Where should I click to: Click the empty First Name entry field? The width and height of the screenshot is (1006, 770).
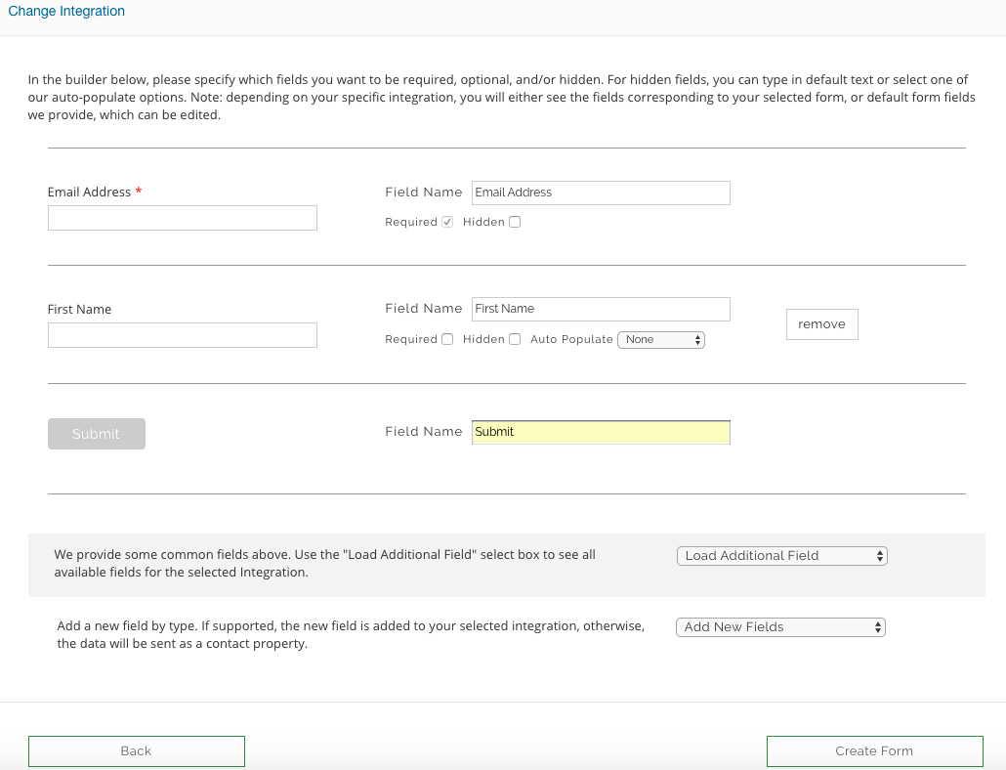tap(182, 334)
